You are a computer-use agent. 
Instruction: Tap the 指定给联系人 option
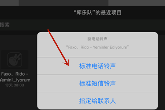pos(97,101)
